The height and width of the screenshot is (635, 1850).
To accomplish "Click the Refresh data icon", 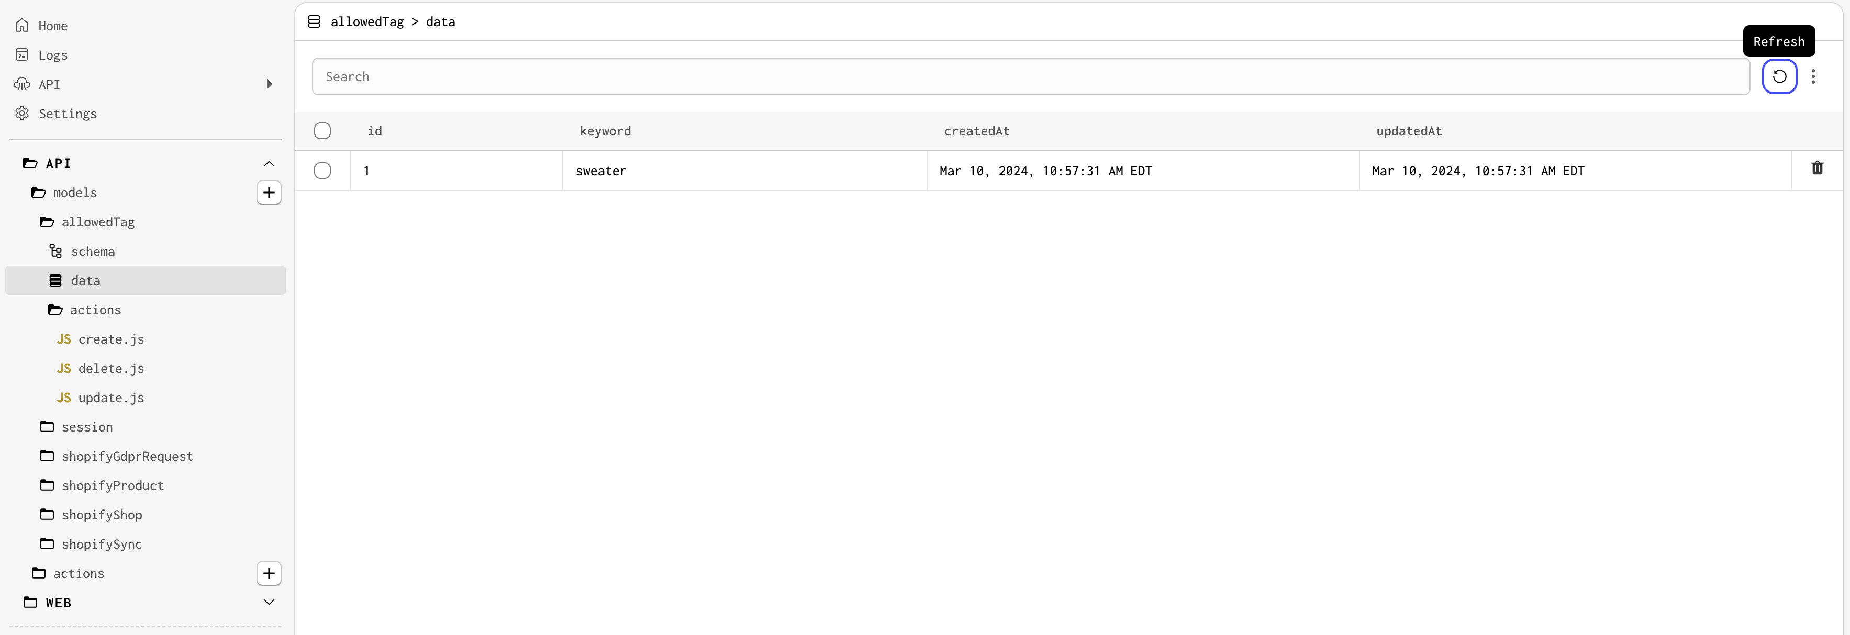I will (1779, 77).
